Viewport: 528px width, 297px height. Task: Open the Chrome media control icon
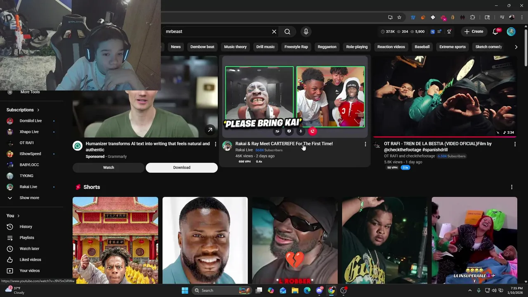502,17
